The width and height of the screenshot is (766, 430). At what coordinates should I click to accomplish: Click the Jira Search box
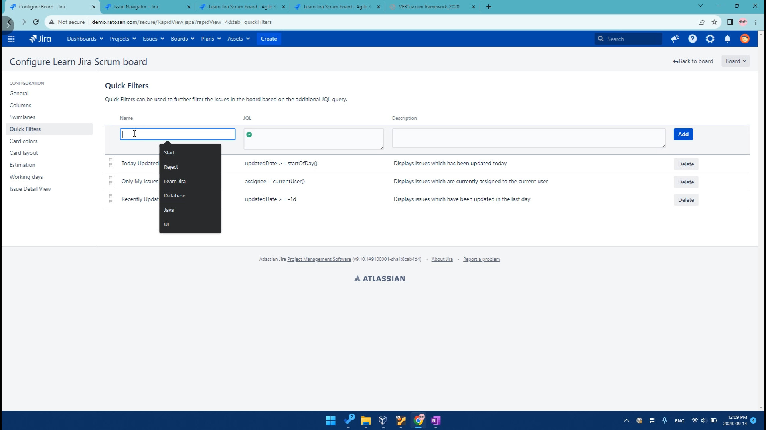[x=628, y=39]
